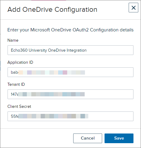This screenshot has width=141, height=148.
Task: Close the Add OneDrive Configuration dialog
Action: pos(133,8)
